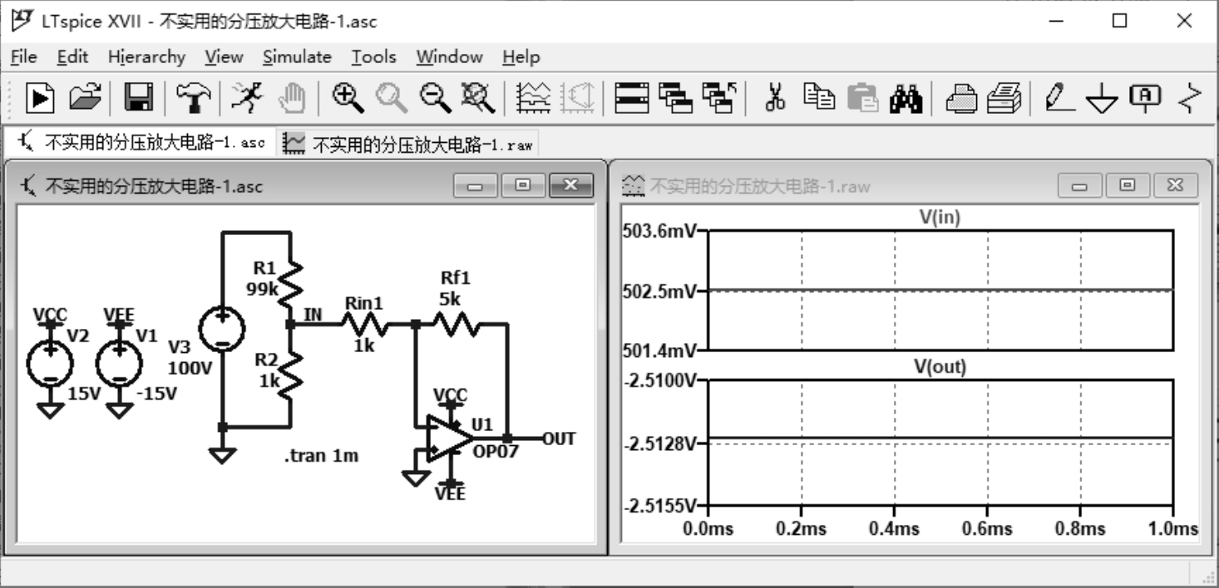
Task: Minimize the .raw waveform child window
Action: point(1079,186)
